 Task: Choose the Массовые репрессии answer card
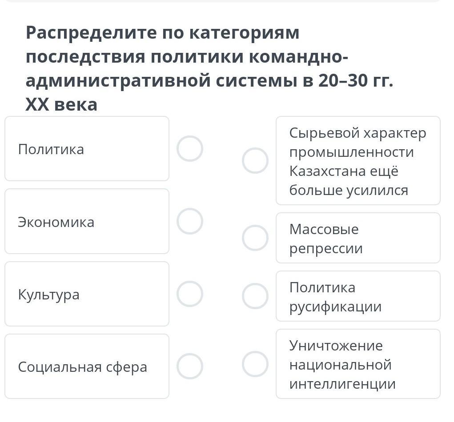coord(358,238)
